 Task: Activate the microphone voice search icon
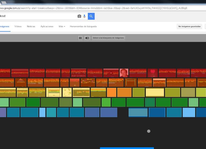[84, 16]
